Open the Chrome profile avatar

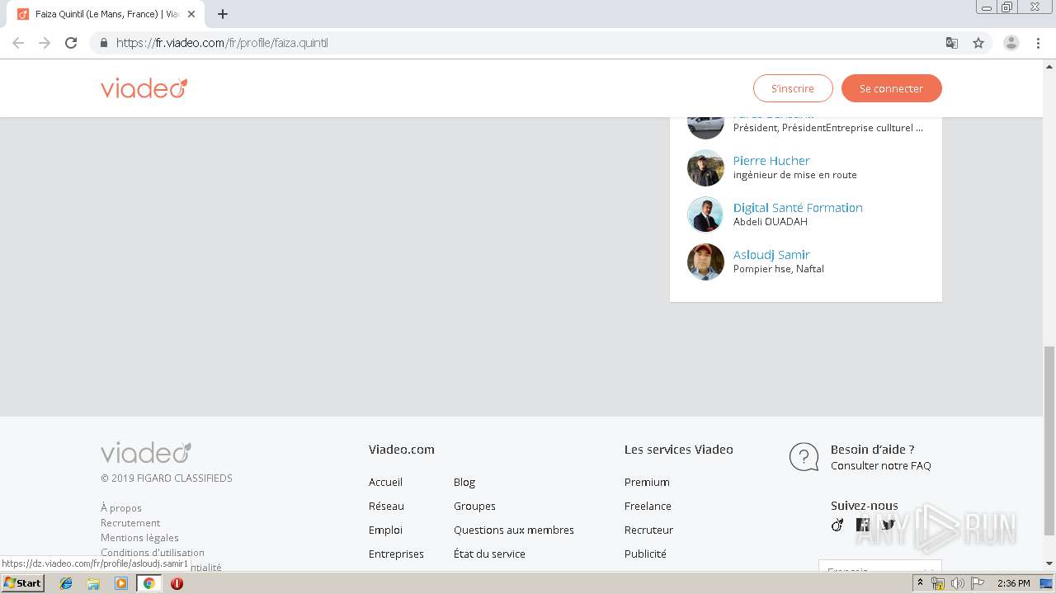(x=1011, y=43)
